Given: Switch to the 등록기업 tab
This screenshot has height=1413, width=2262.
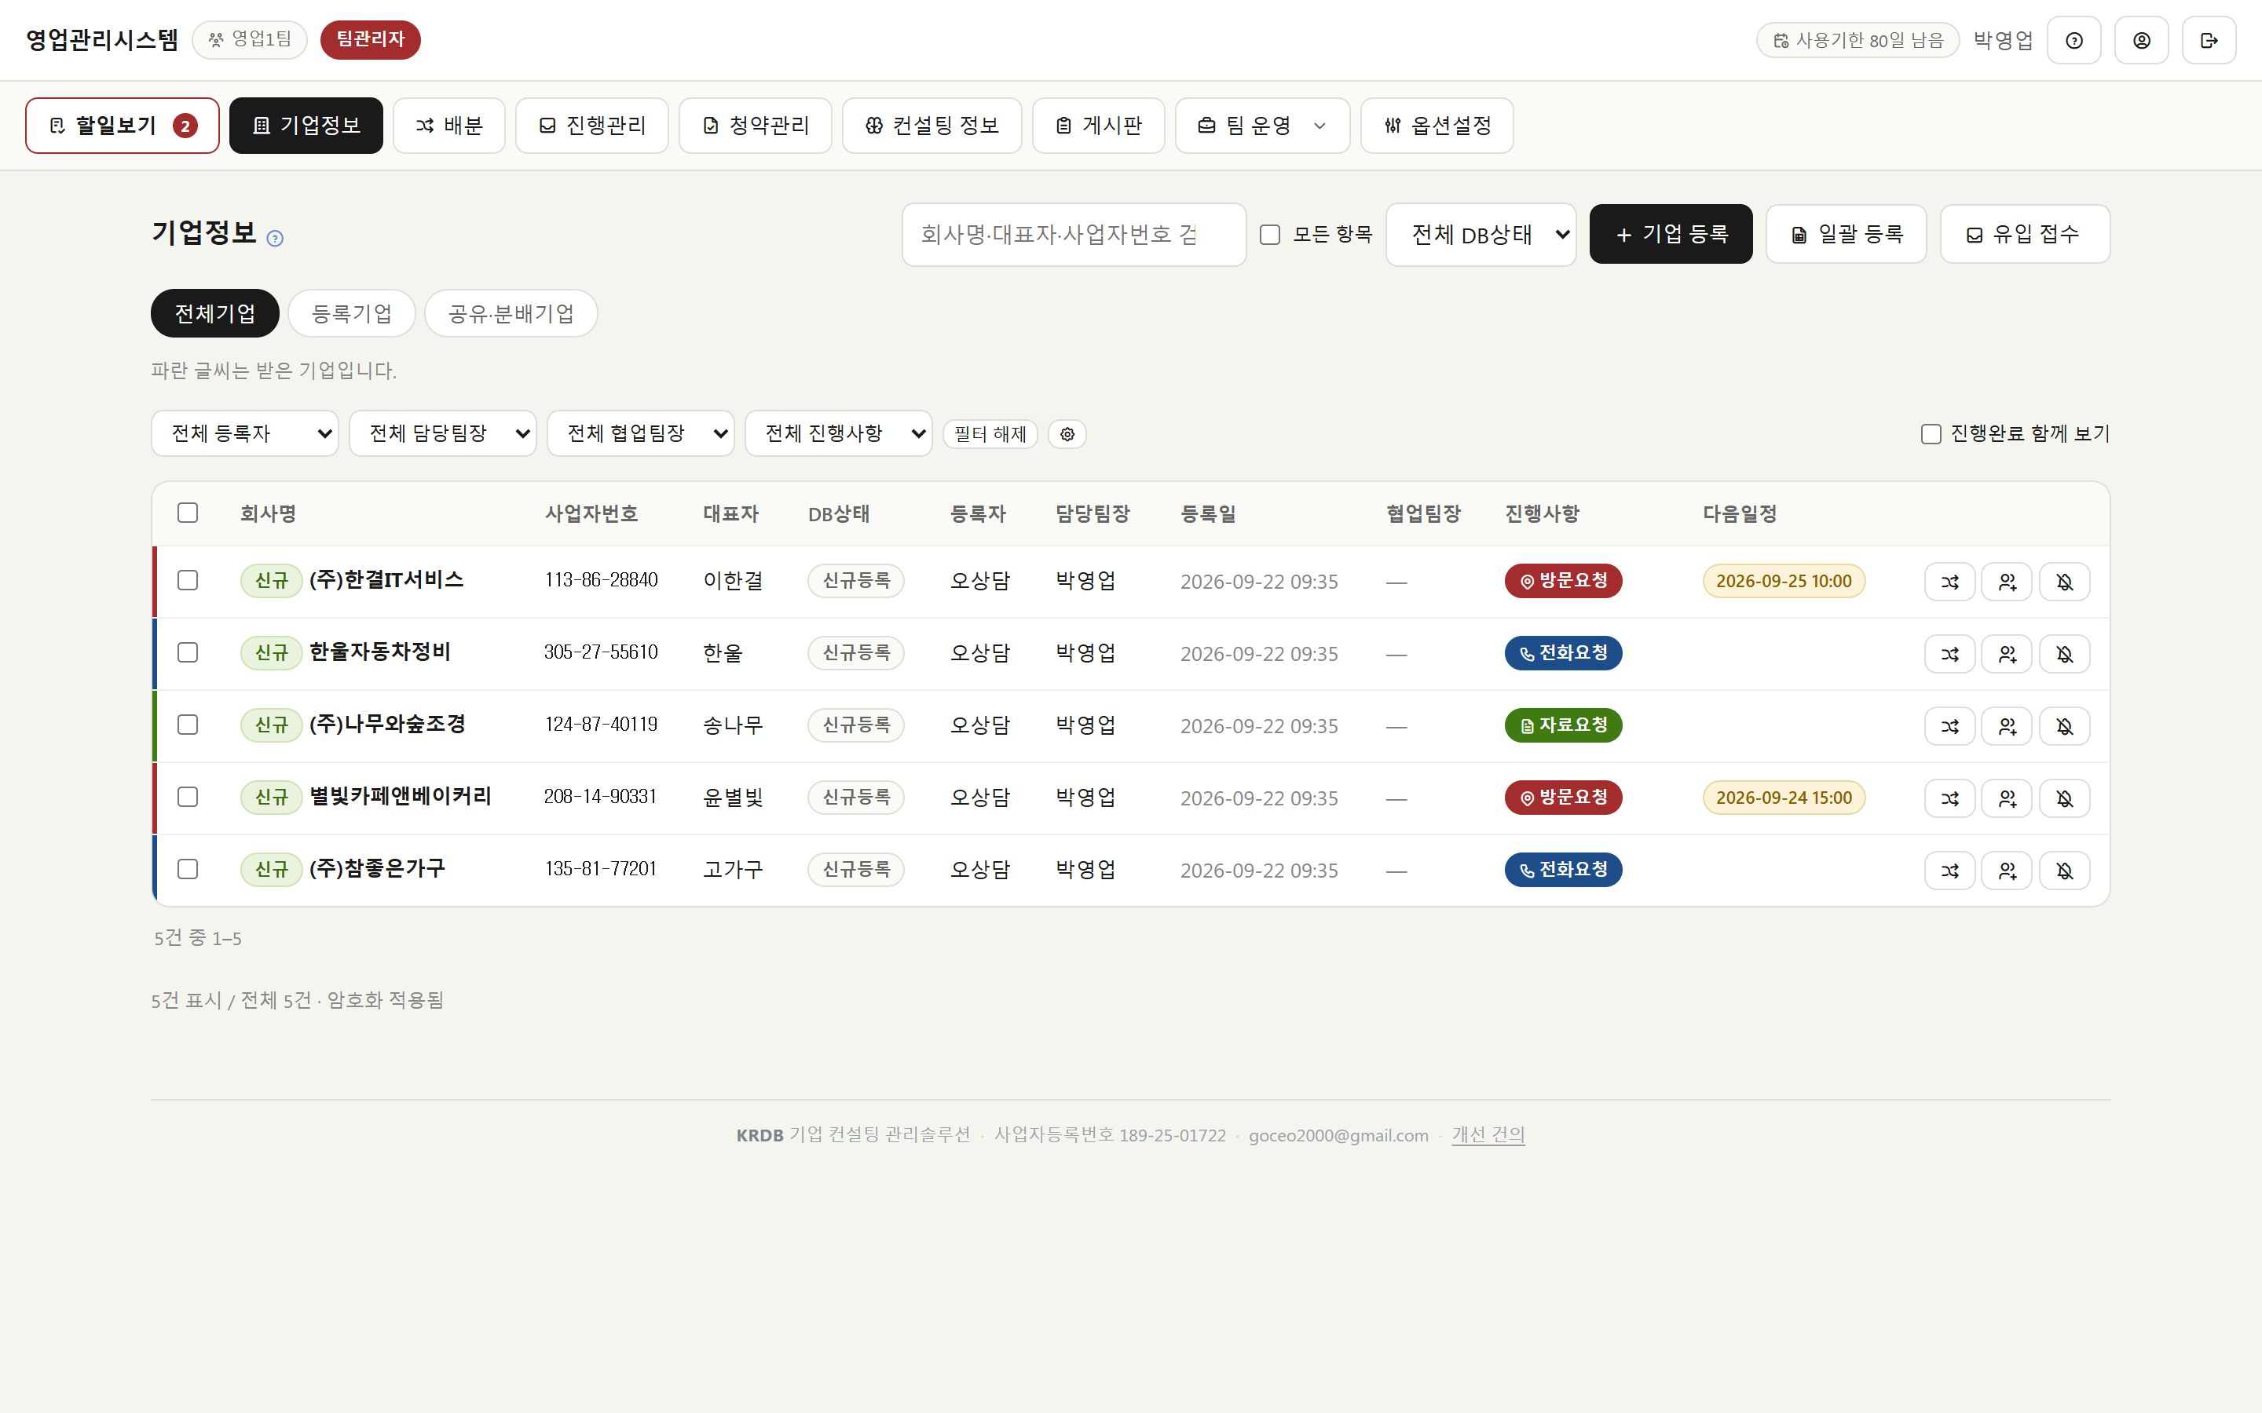Looking at the screenshot, I should [x=351, y=313].
